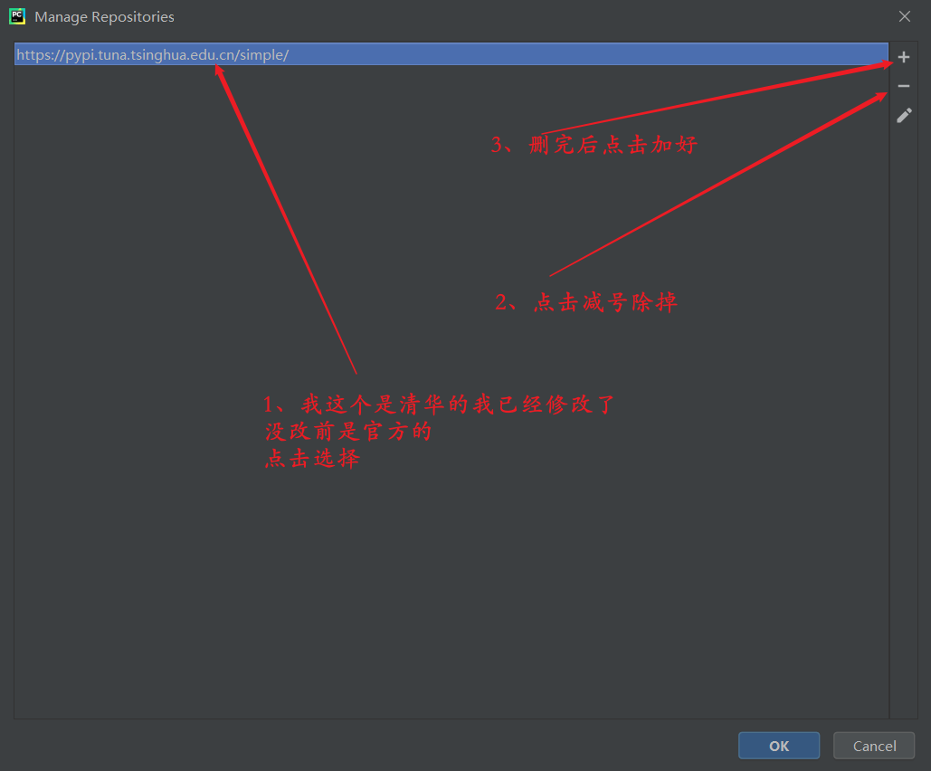Click the remove icon to clear the official source

[903, 85]
